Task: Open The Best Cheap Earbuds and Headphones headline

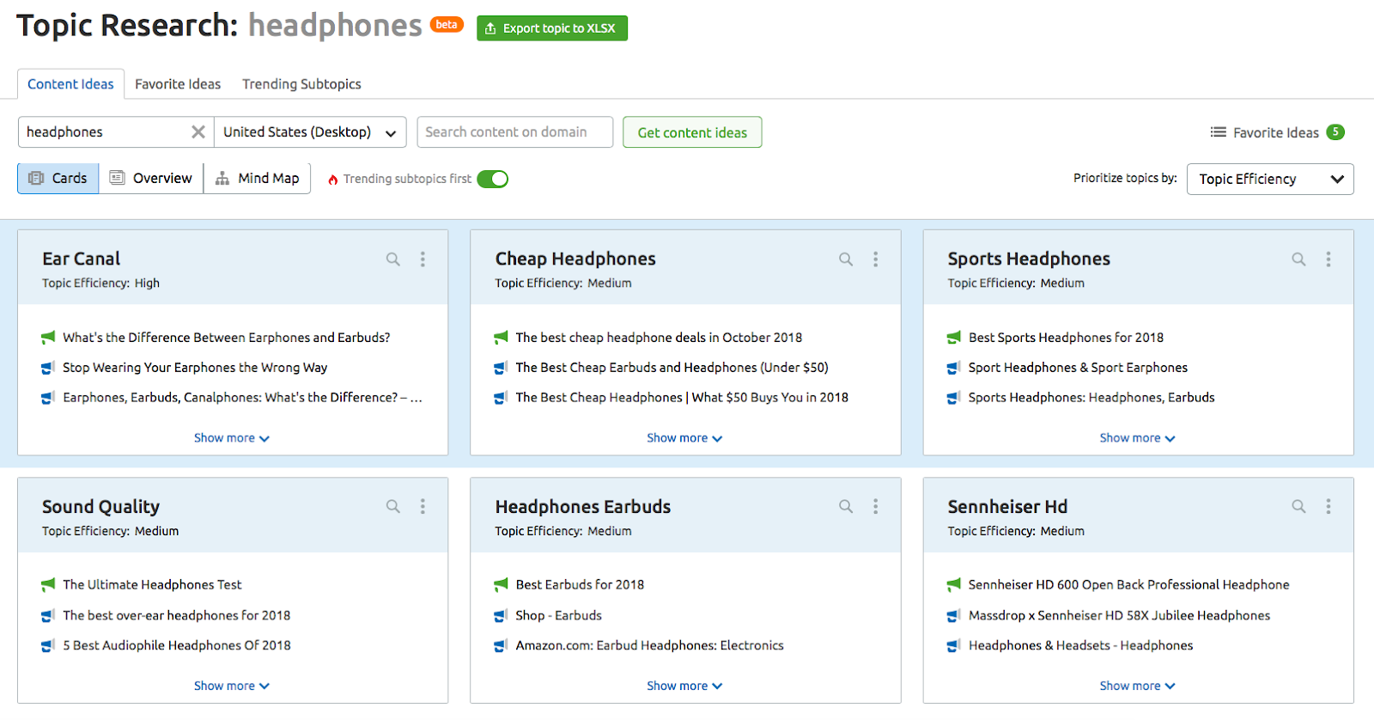Action: tap(672, 368)
